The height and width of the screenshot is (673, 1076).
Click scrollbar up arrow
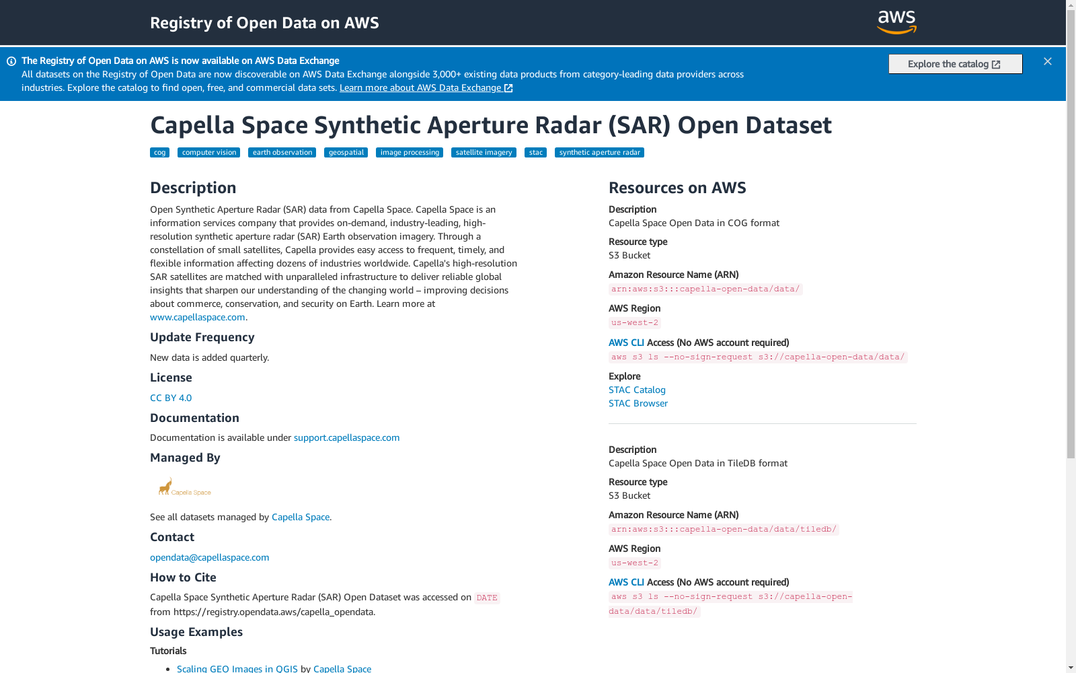[1071, 5]
